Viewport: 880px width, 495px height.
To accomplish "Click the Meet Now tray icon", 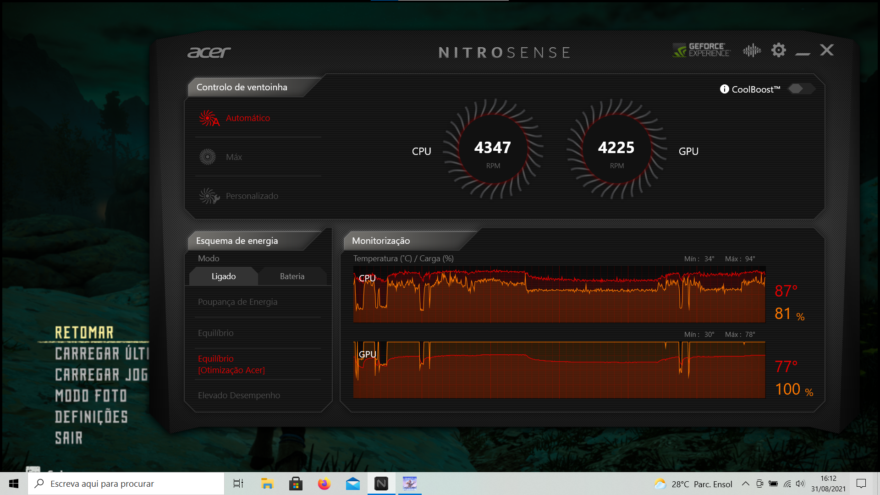I will coord(759,484).
